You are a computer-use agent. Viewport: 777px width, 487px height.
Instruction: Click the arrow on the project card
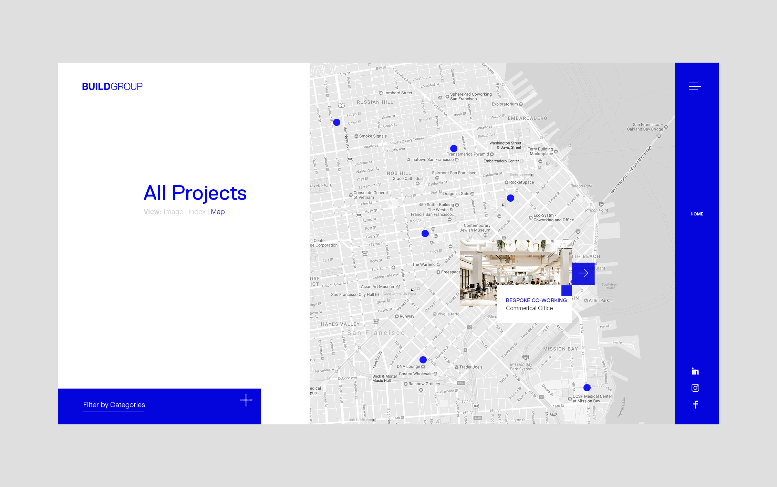(583, 274)
